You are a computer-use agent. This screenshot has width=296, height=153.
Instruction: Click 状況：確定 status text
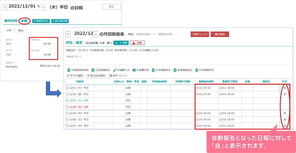pyautogui.click(x=74, y=43)
